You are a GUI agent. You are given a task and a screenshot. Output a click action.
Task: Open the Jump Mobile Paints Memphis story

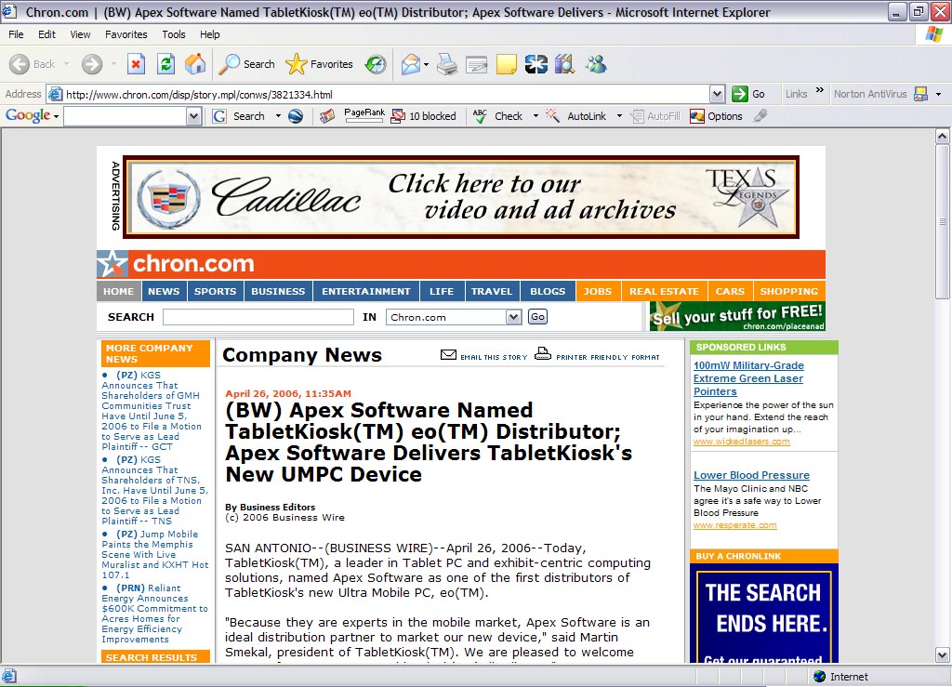(155, 554)
